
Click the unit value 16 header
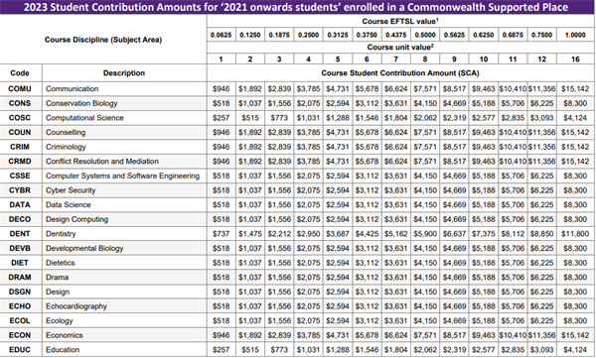point(575,59)
